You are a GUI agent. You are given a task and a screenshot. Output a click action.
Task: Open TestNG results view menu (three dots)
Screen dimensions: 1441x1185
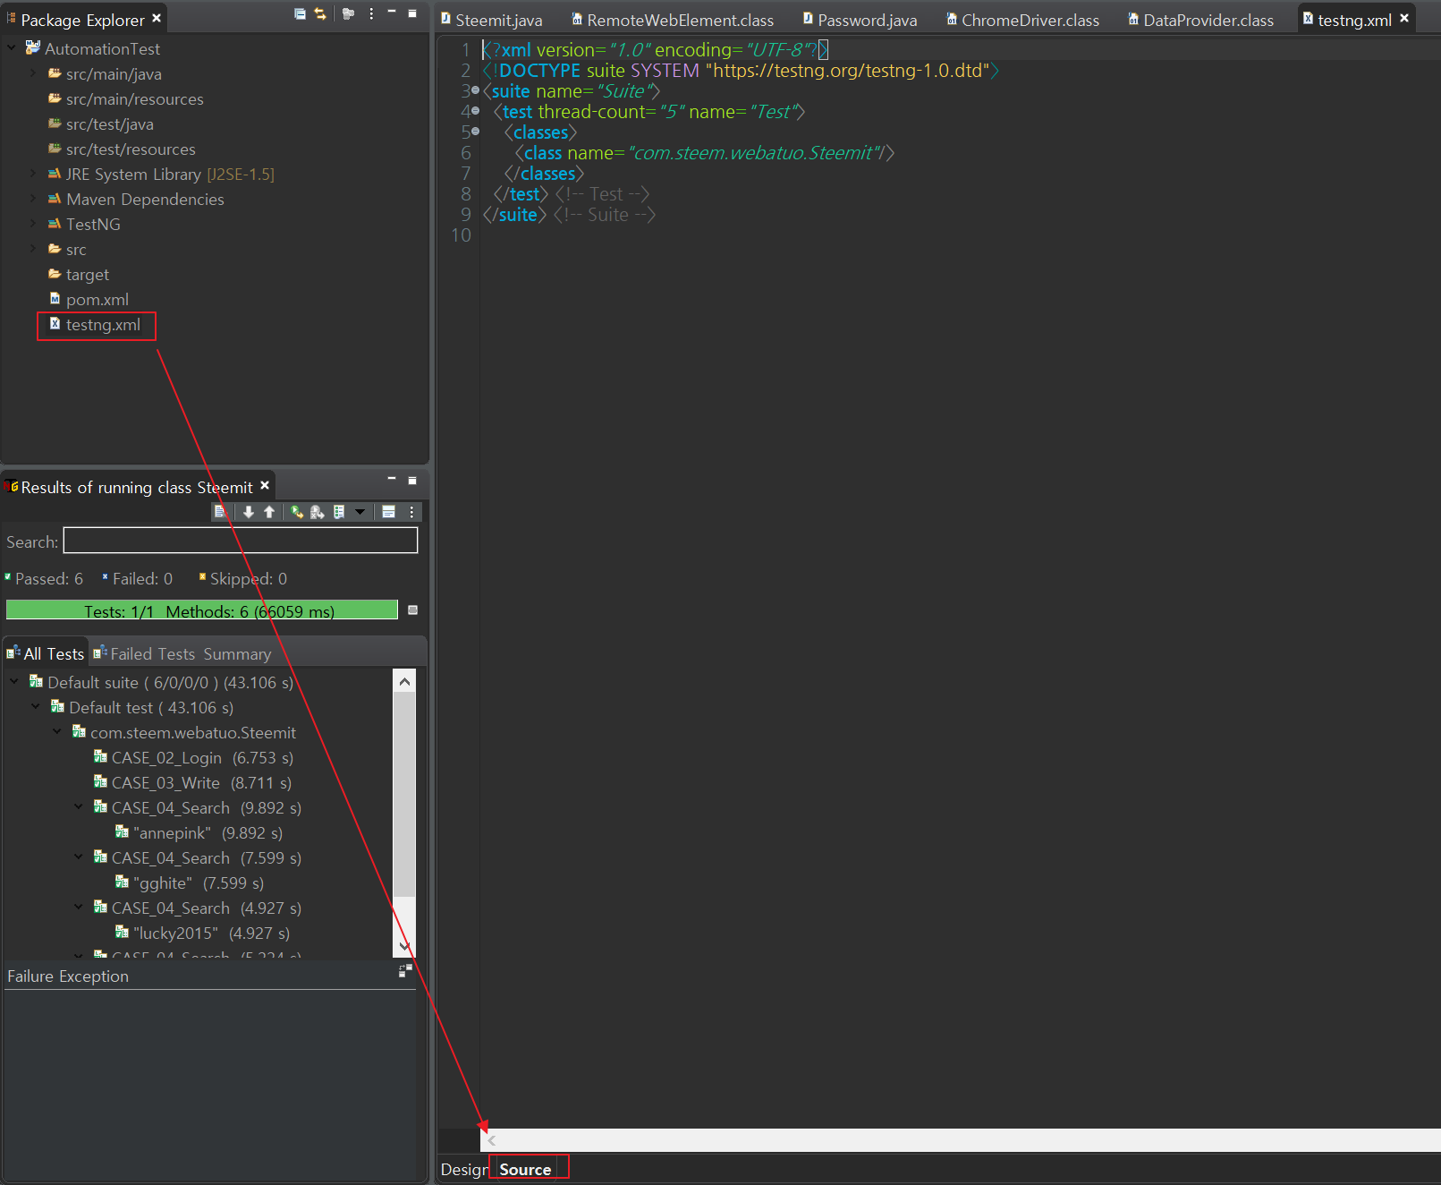point(411,512)
